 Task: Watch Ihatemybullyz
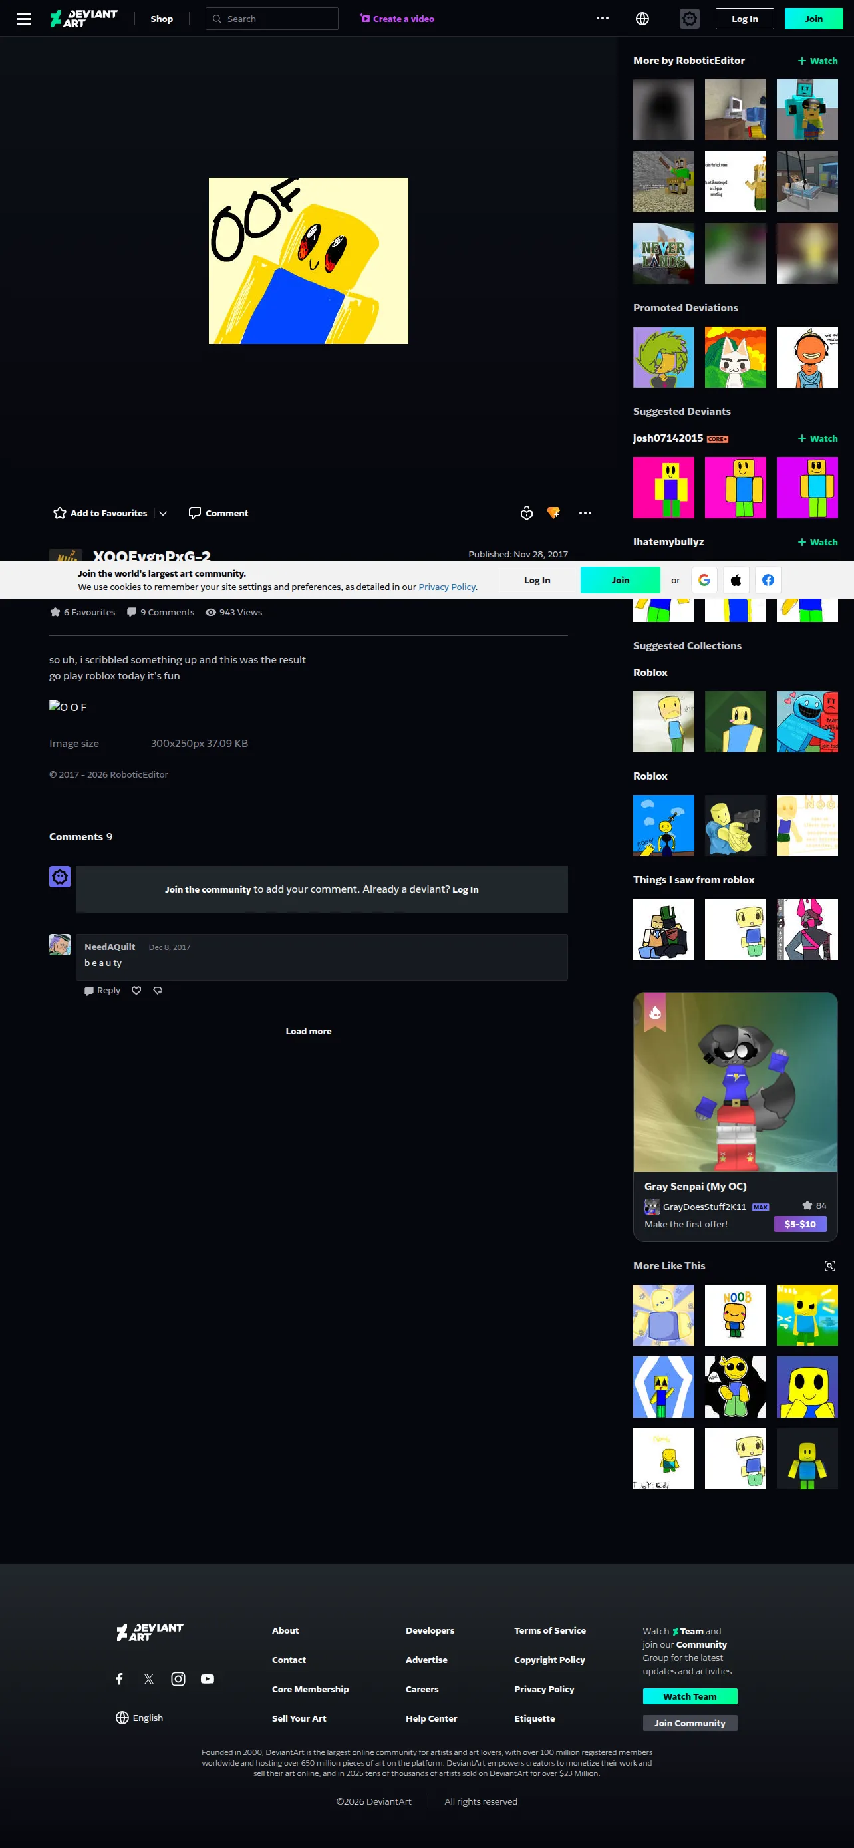[817, 542]
